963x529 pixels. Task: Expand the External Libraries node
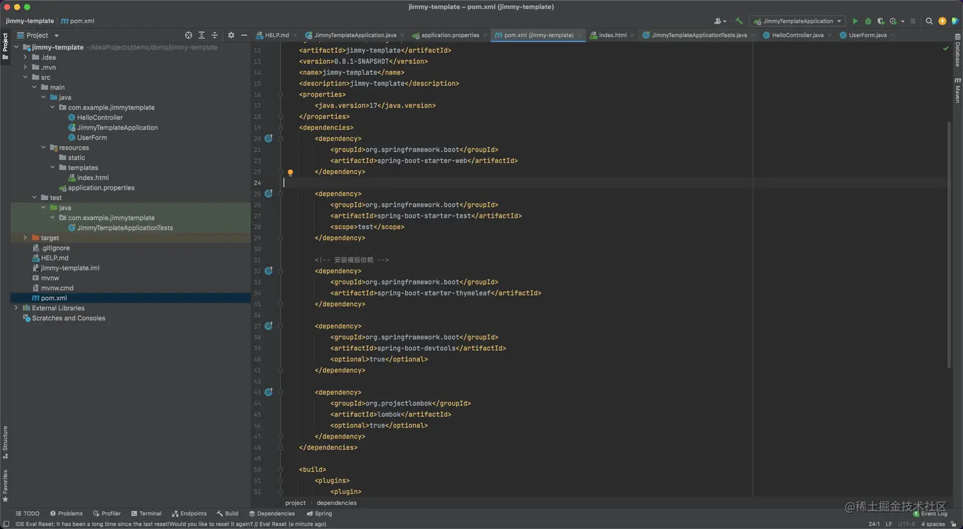coord(17,308)
